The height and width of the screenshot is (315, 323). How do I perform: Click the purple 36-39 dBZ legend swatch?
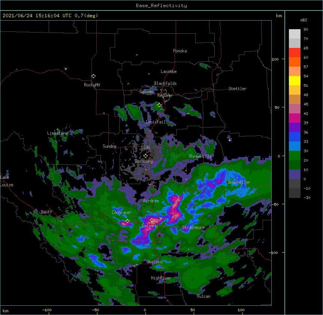295,128
